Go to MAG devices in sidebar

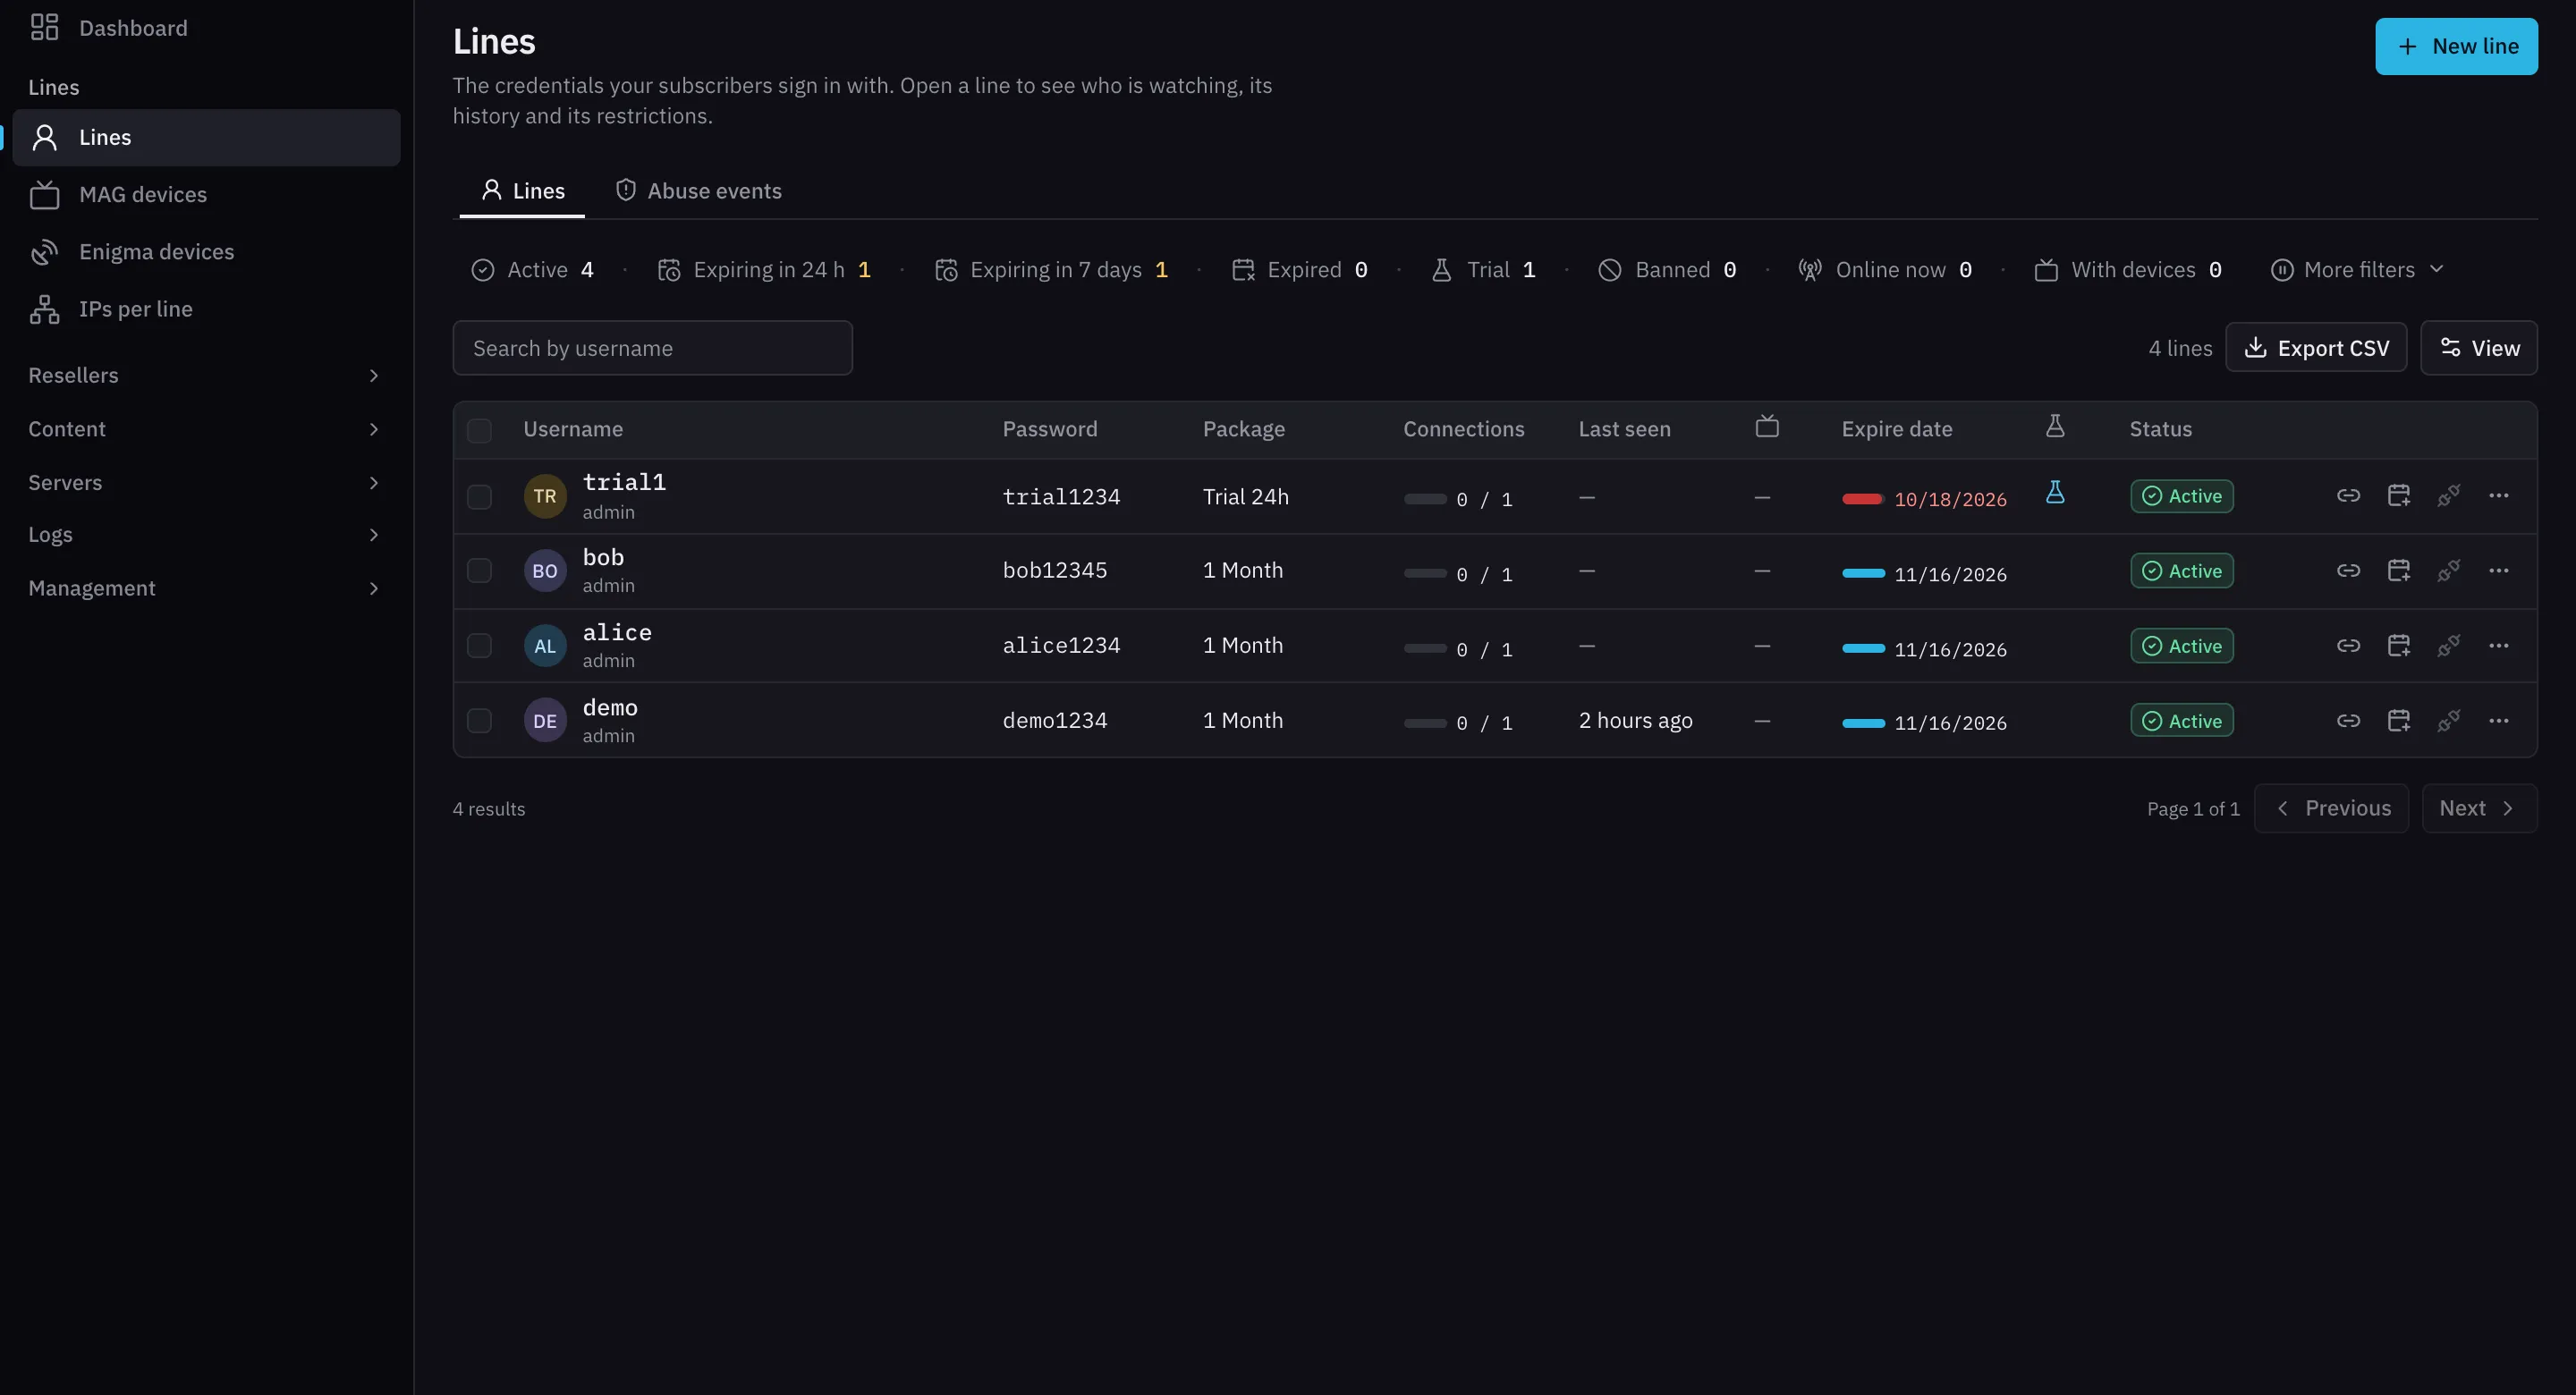pyautogui.click(x=206, y=195)
